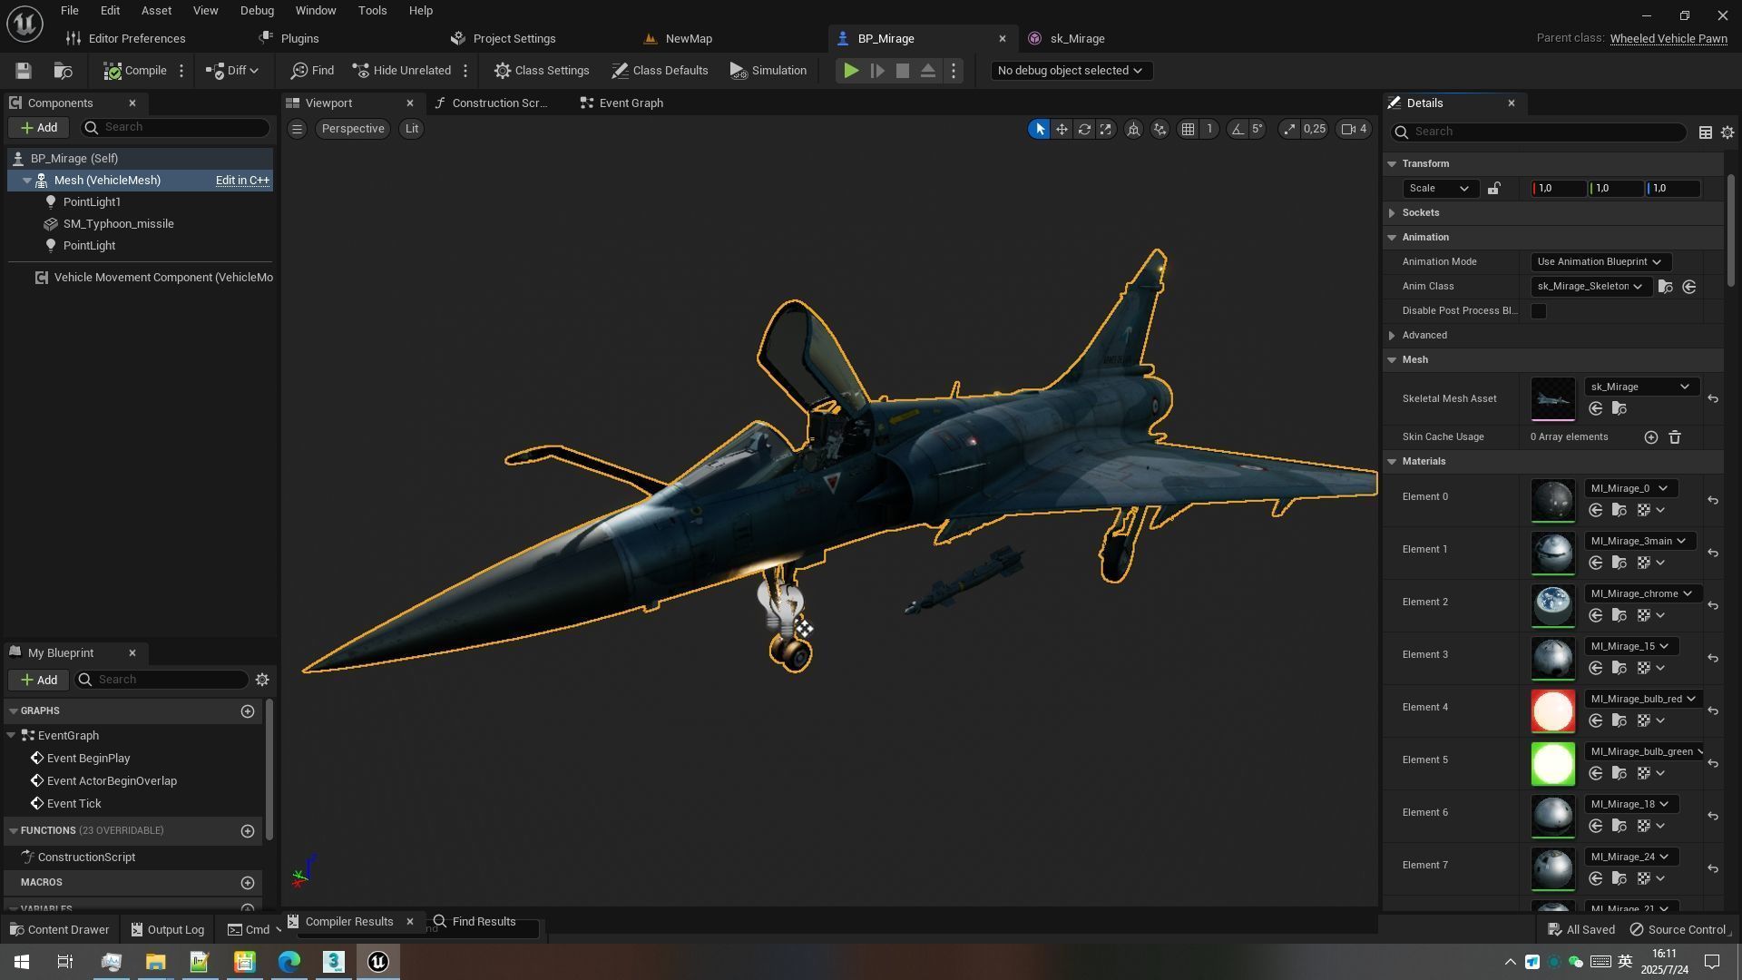Viewport: 1742px width, 980px height.
Task: Select SM_Typhoon_missile component
Action: click(x=118, y=224)
